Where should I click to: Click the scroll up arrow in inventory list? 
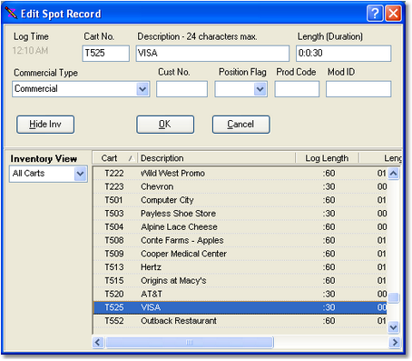(393, 174)
